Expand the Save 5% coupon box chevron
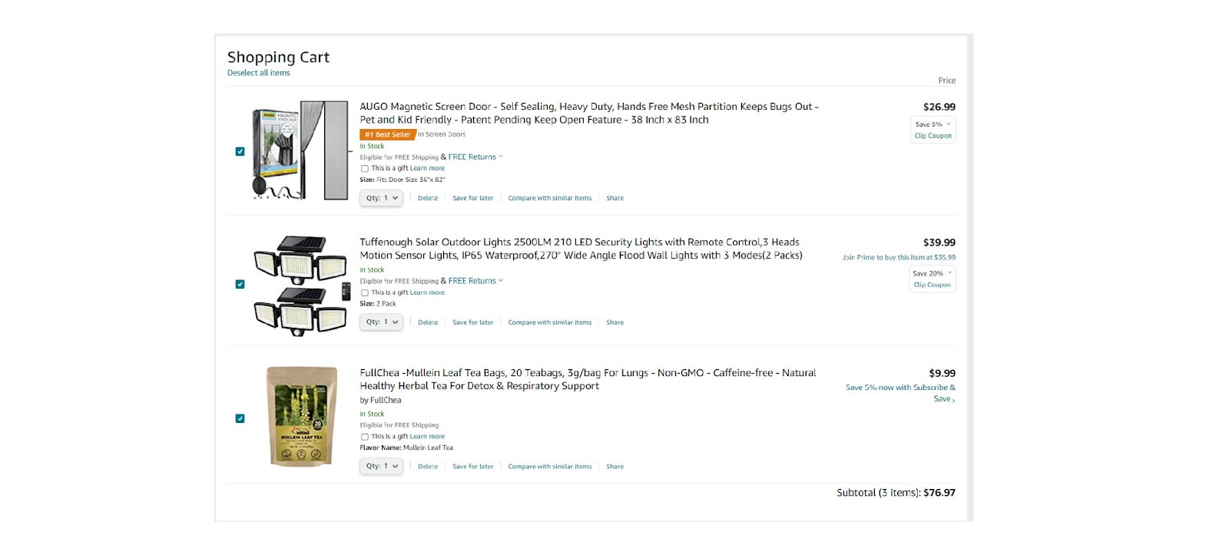This screenshot has height=555, width=1229. pyautogui.click(x=949, y=124)
